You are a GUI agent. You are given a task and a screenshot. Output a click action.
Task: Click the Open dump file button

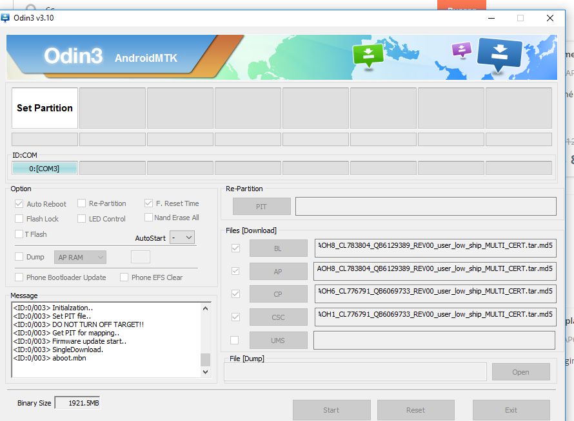[520, 372]
